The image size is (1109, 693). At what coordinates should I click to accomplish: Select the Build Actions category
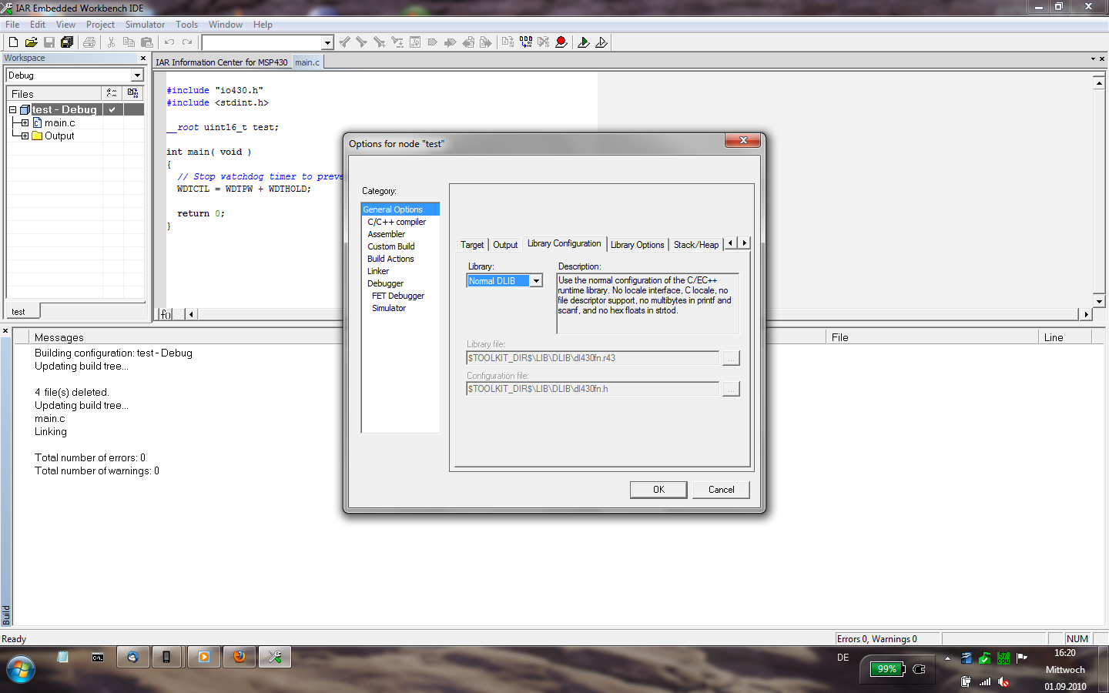pyautogui.click(x=390, y=259)
